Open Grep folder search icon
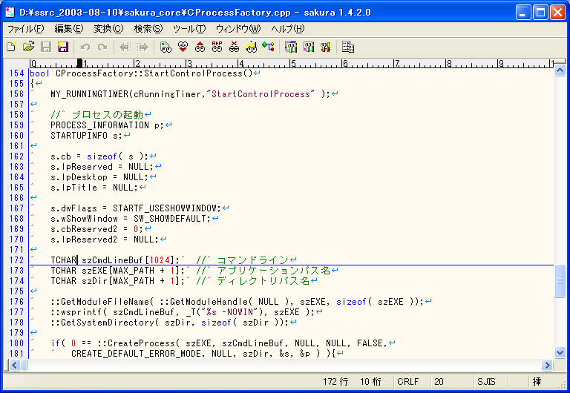570x393 pixels. tap(251, 47)
